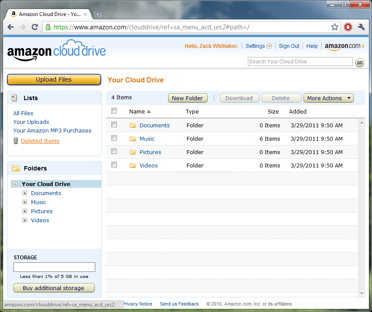The height and width of the screenshot is (312, 372).
Task: Click the browser address bar URL
Action: (151, 27)
